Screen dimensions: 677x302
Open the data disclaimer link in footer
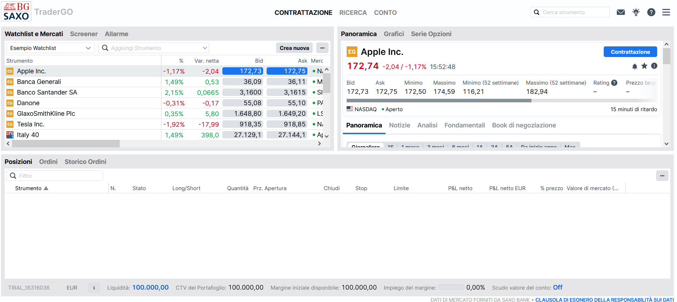(x=604, y=300)
